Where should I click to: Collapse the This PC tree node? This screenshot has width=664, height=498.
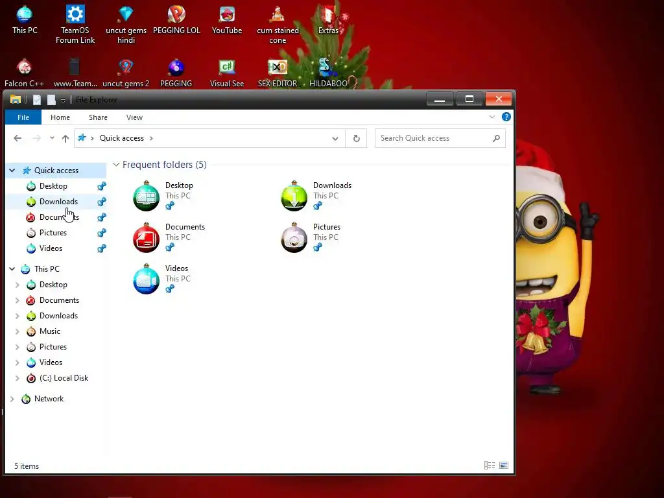pyautogui.click(x=12, y=269)
